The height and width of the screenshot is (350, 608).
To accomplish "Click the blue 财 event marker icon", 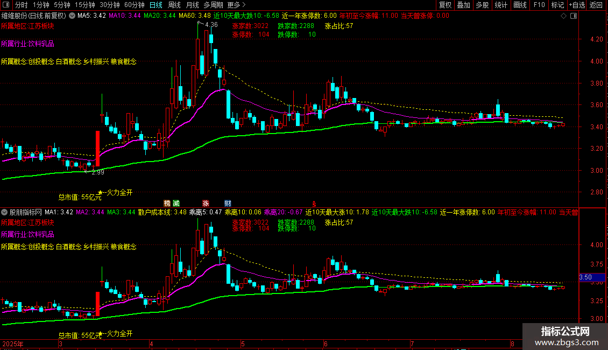I will 228,204.
